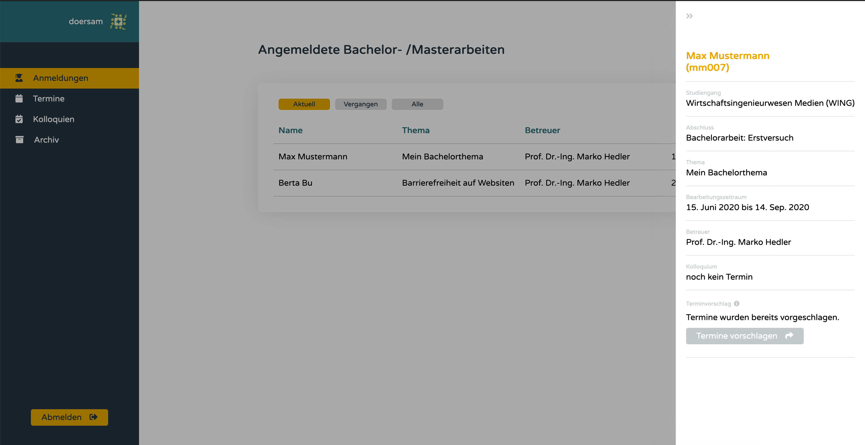The height and width of the screenshot is (445, 865).
Task: Log out with the Abmelden button
Action: (70, 417)
